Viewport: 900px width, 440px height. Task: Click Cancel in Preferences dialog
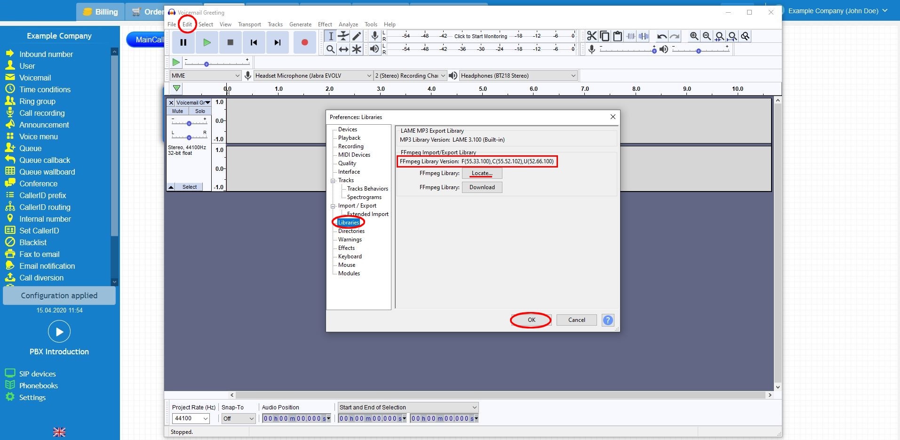click(x=577, y=320)
